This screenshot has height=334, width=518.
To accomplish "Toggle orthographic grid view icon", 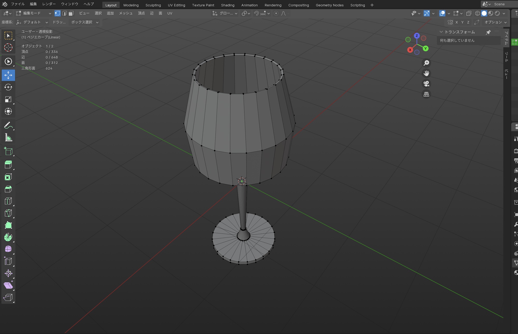I will point(426,94).
